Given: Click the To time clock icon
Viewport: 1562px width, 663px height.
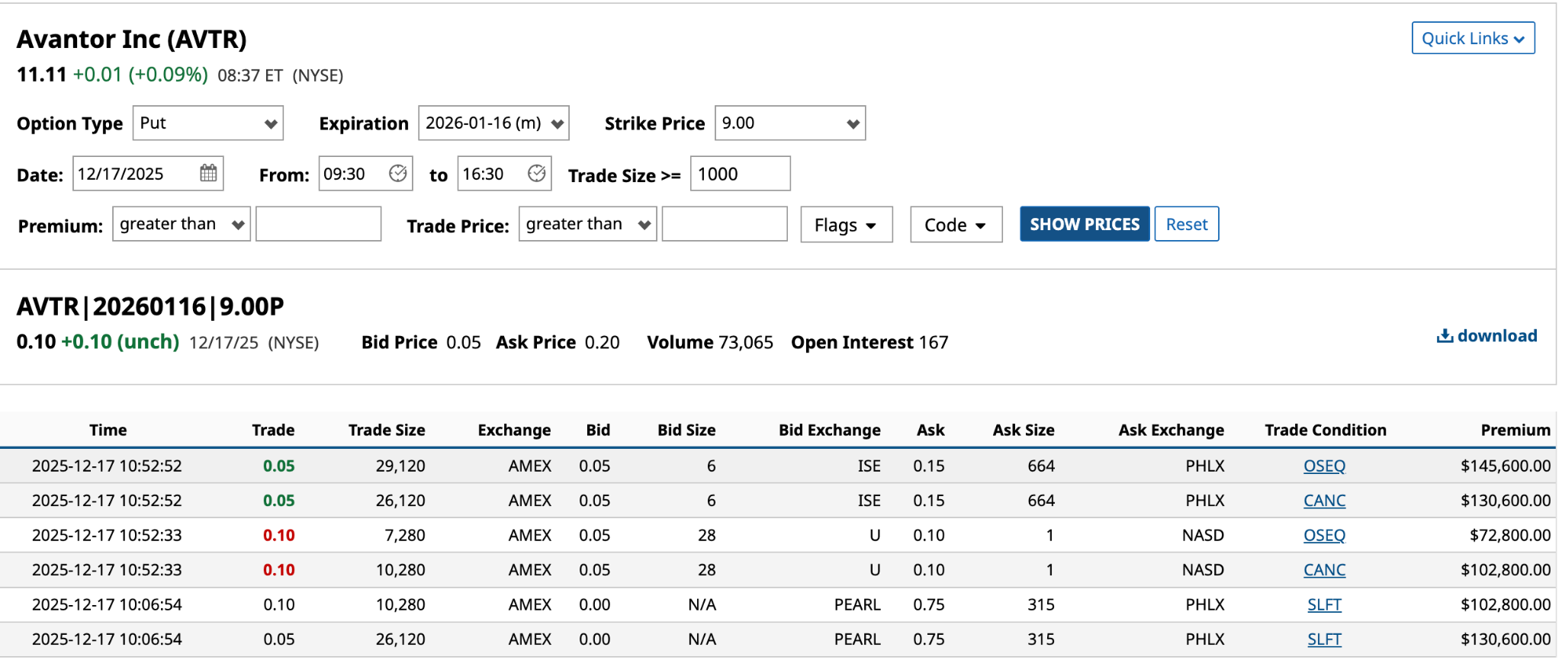Looking at the screenshot, I should pos(536,173).
